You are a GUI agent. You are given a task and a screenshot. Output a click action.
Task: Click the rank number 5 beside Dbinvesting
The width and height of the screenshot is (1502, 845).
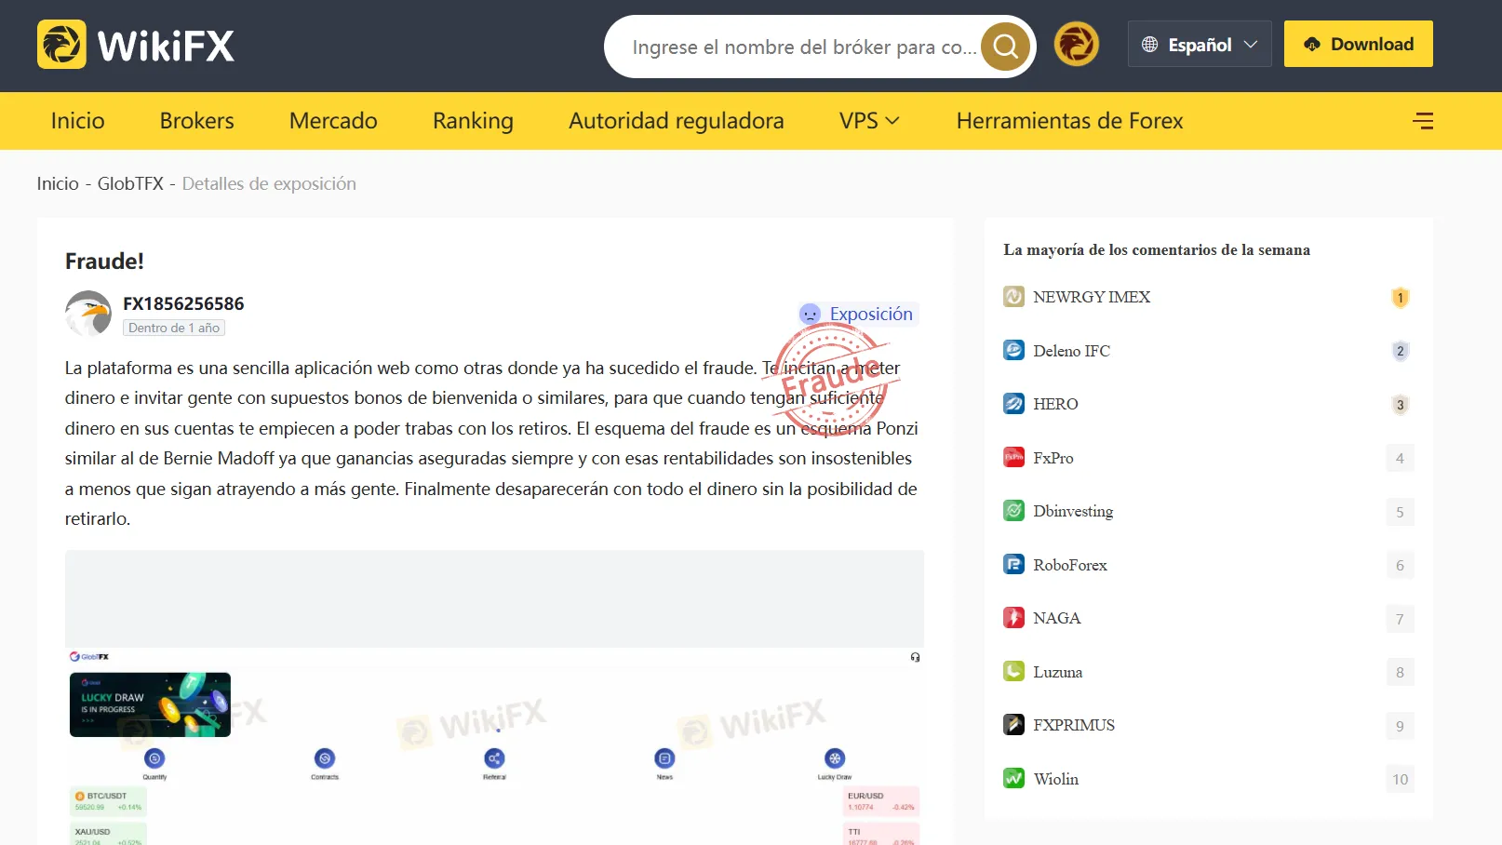(x=1400, y=512)
